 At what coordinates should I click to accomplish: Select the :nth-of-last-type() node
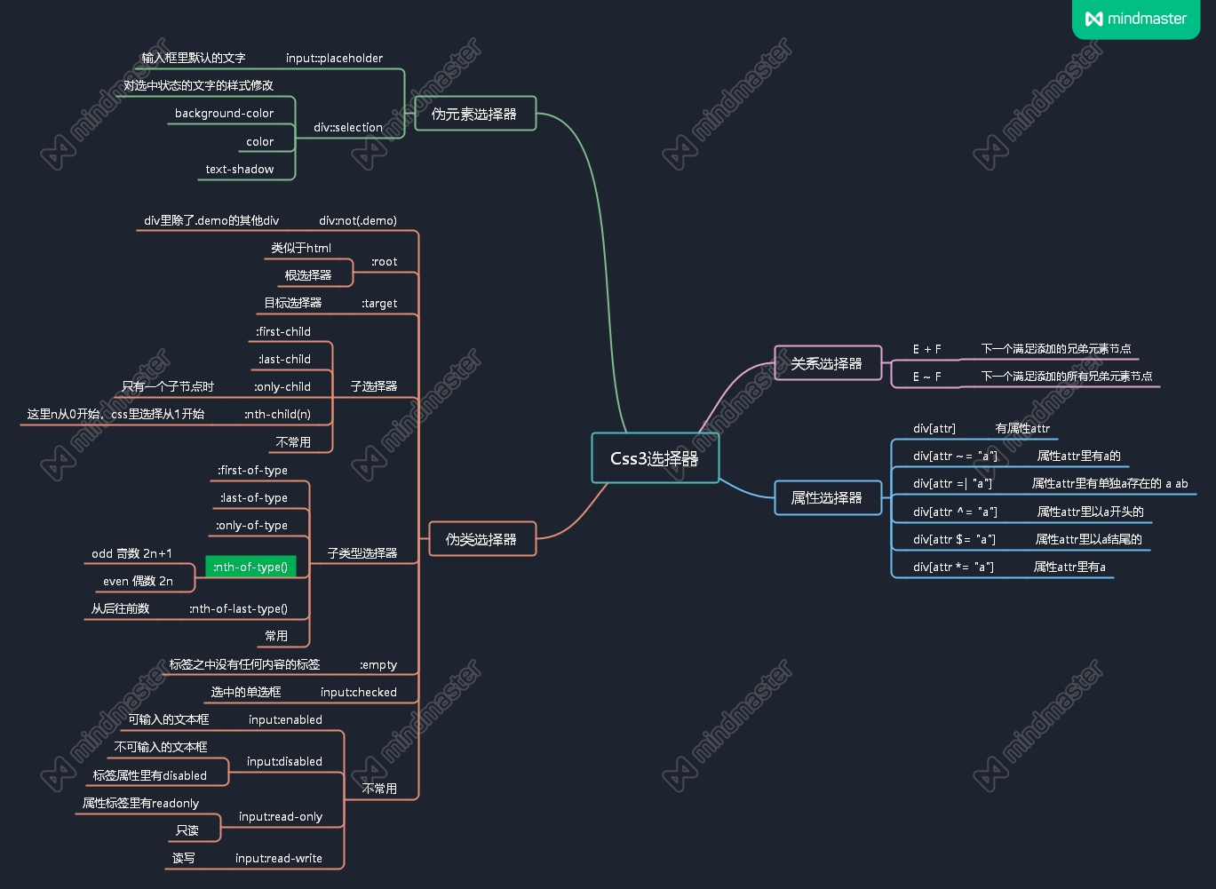pos(238,609)
